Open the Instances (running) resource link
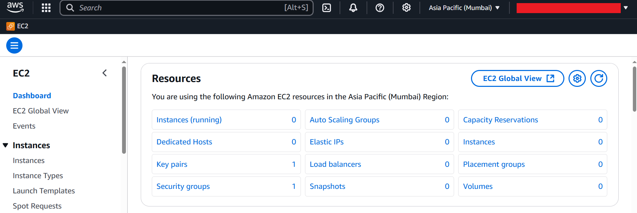The width and height of the screenshot is (637, 213). tap(189, 120)
